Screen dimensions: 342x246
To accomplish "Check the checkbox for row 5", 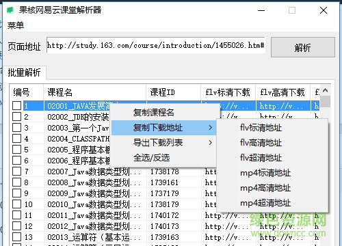I will pos(16,150).
